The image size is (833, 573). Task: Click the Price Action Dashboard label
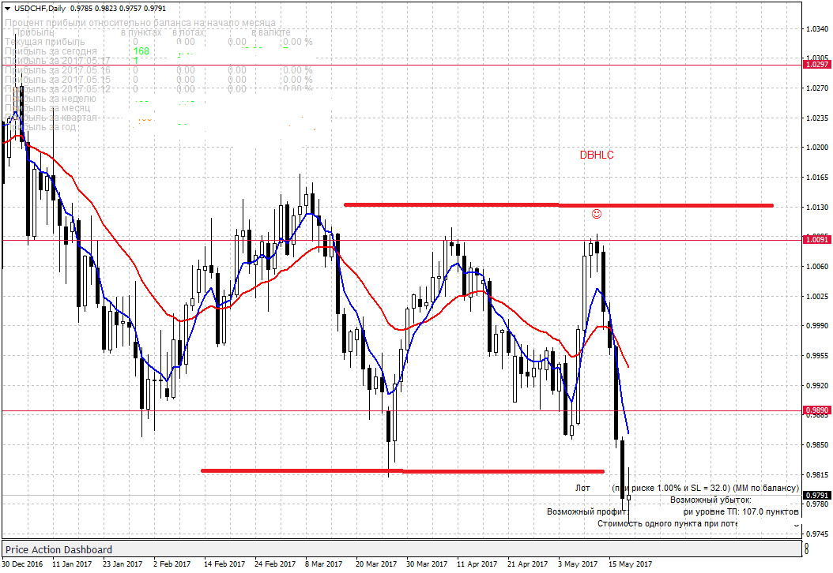(x=59, y=549)
